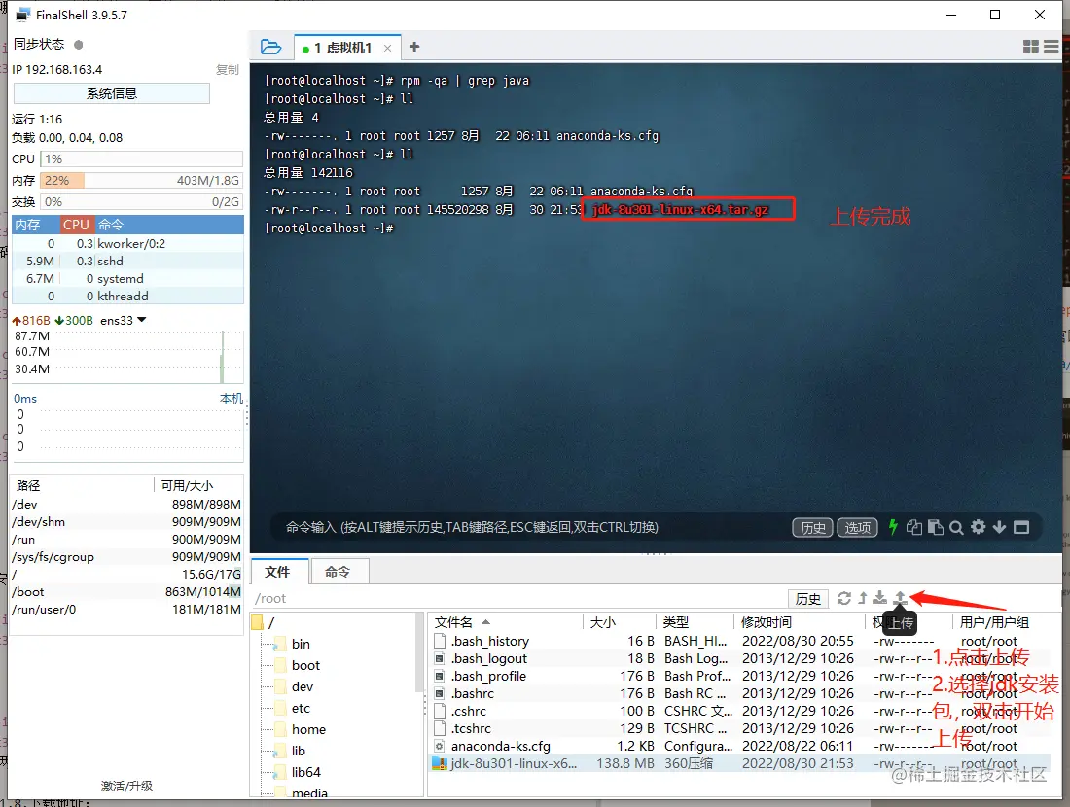
Task: Copy IP with 复制 link
Action: pos(228,70)
